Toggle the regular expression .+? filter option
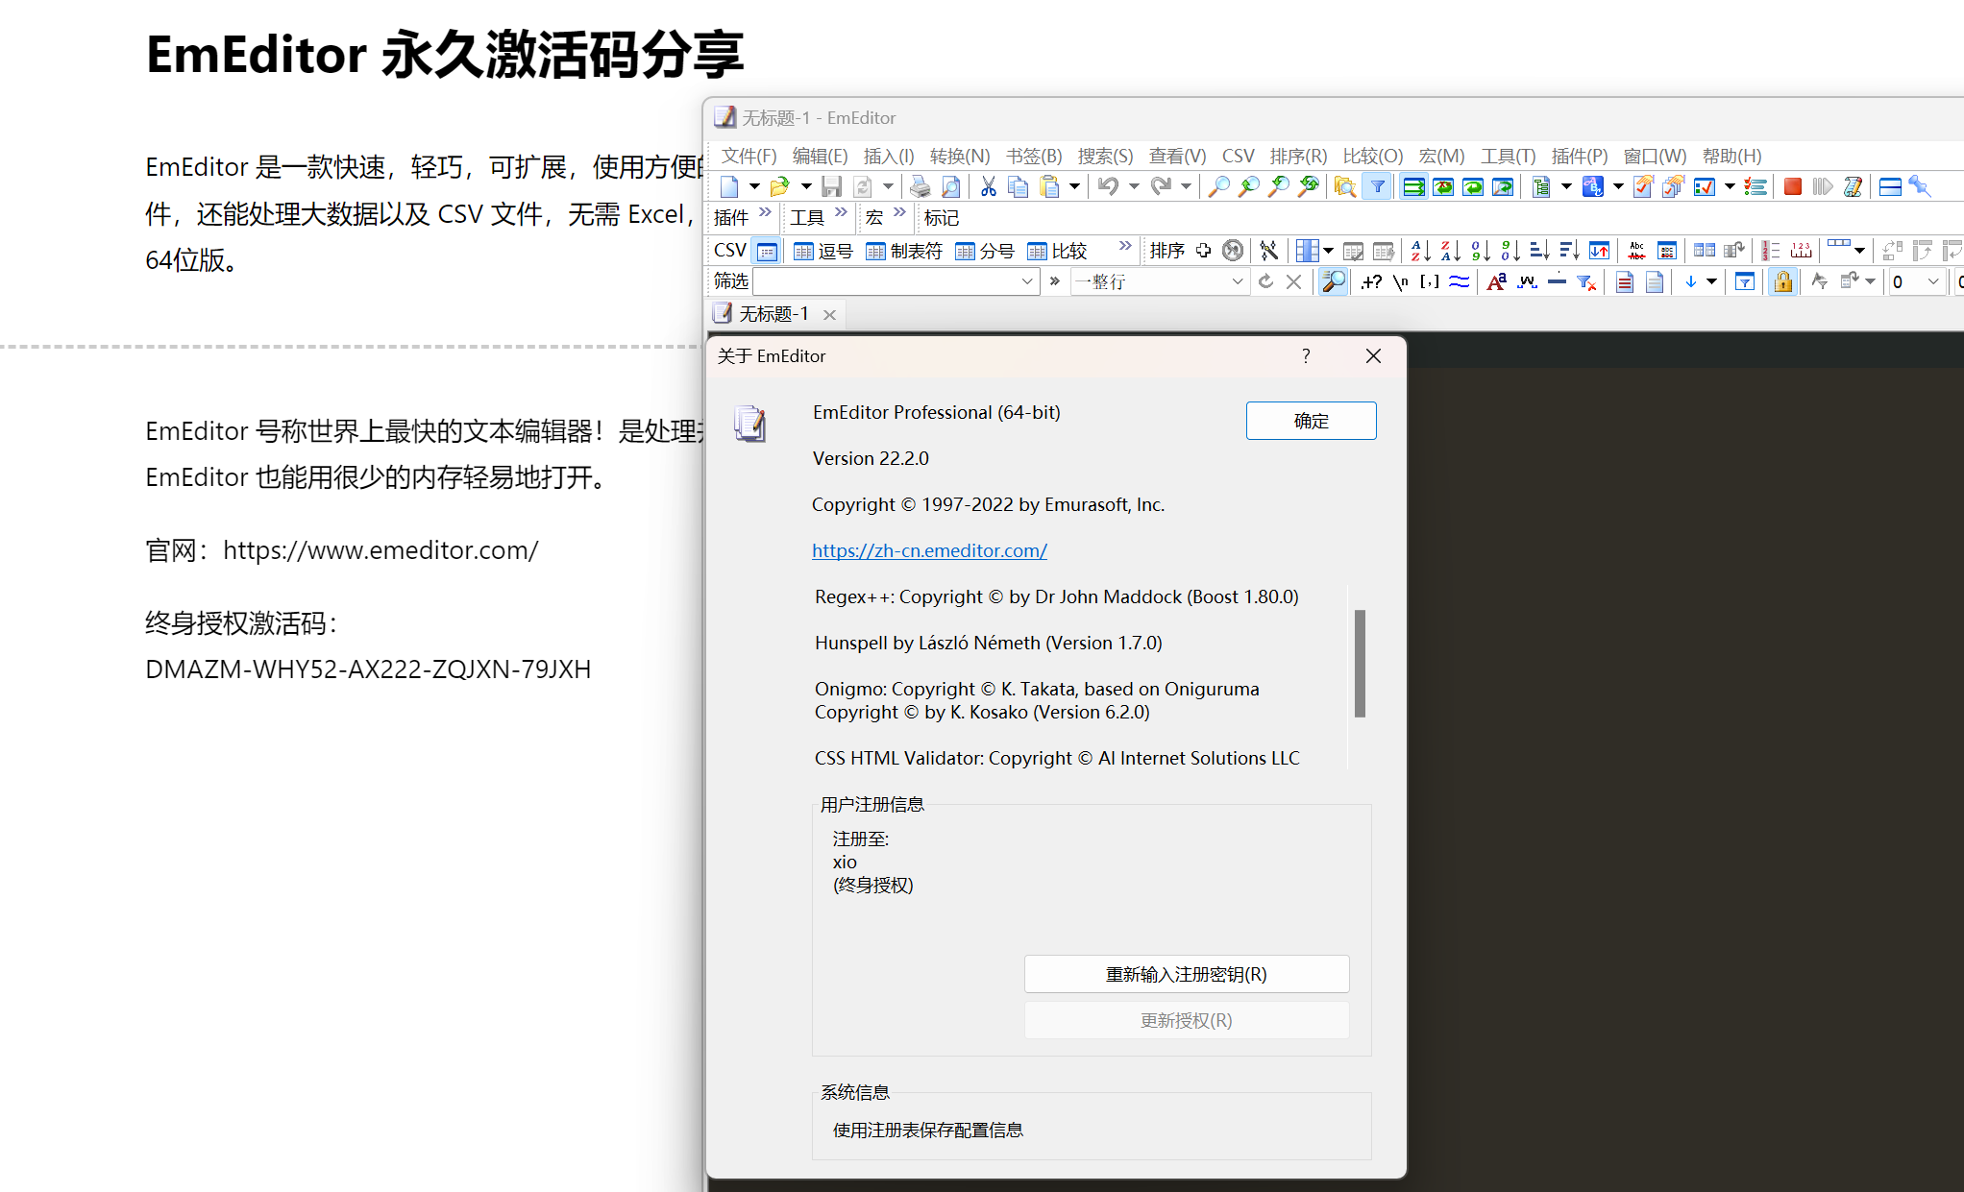 (1371, 281)
